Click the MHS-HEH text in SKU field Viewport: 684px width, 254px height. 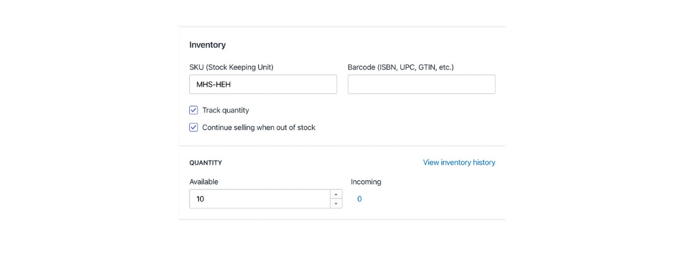click(x=214, y=84)
